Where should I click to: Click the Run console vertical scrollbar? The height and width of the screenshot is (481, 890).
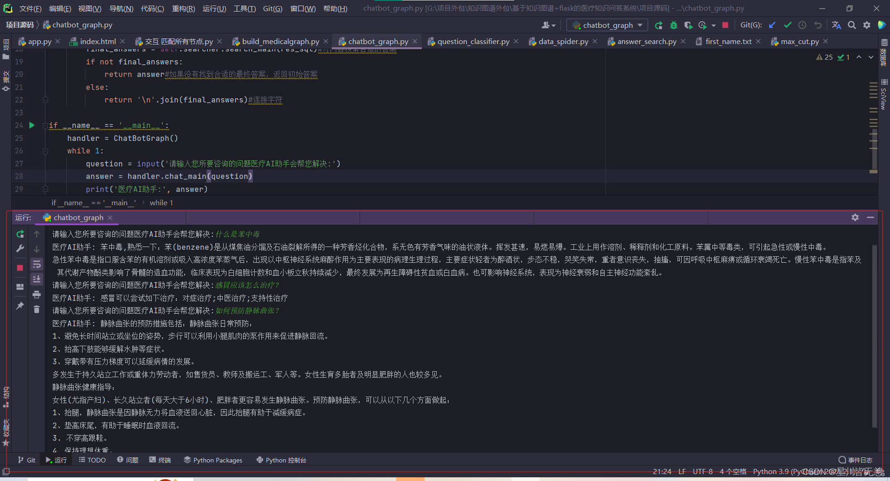click(x=874, y=334)
